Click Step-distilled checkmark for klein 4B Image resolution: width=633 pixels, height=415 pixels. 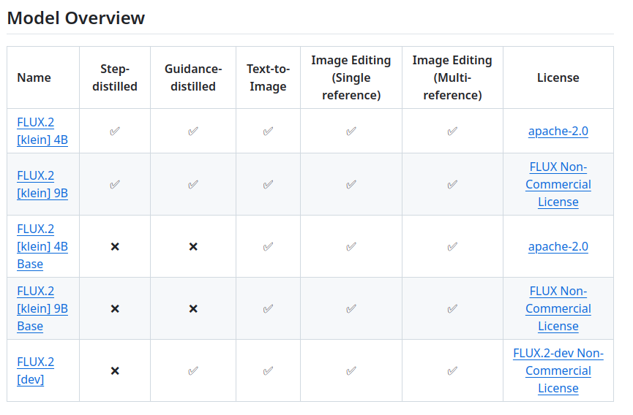click(115, 132)
